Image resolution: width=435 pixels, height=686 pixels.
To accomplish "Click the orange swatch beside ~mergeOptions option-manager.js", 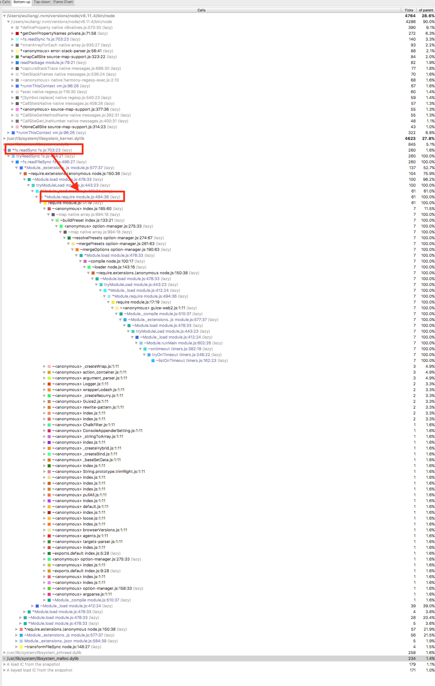I will click(77, 250).
